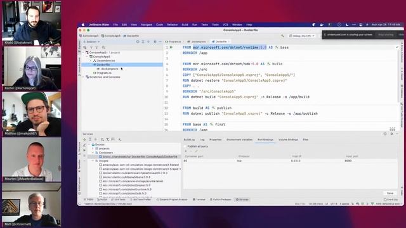Open the Properties tab in Services
The image size is (406, 228).
216,139
